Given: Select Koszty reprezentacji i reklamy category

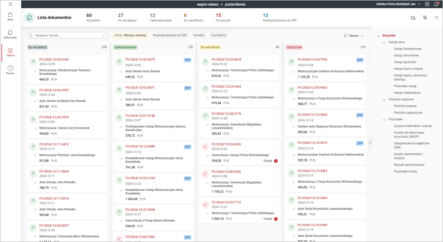Looking at the screenshot, I should click(408, 156).
